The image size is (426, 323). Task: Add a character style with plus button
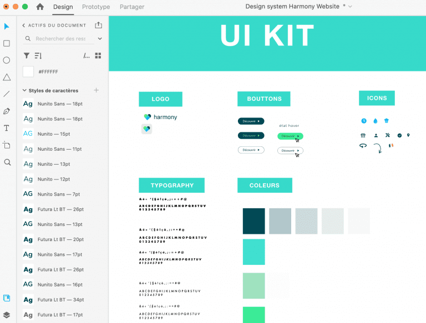pyautogui.click(x=97, y=90)
